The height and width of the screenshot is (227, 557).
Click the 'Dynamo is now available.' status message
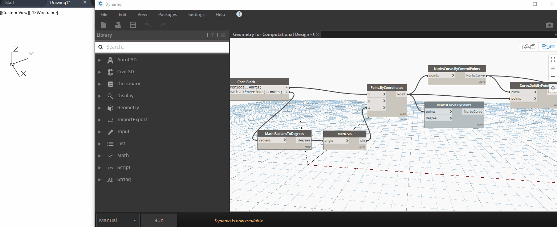point(239,221)
